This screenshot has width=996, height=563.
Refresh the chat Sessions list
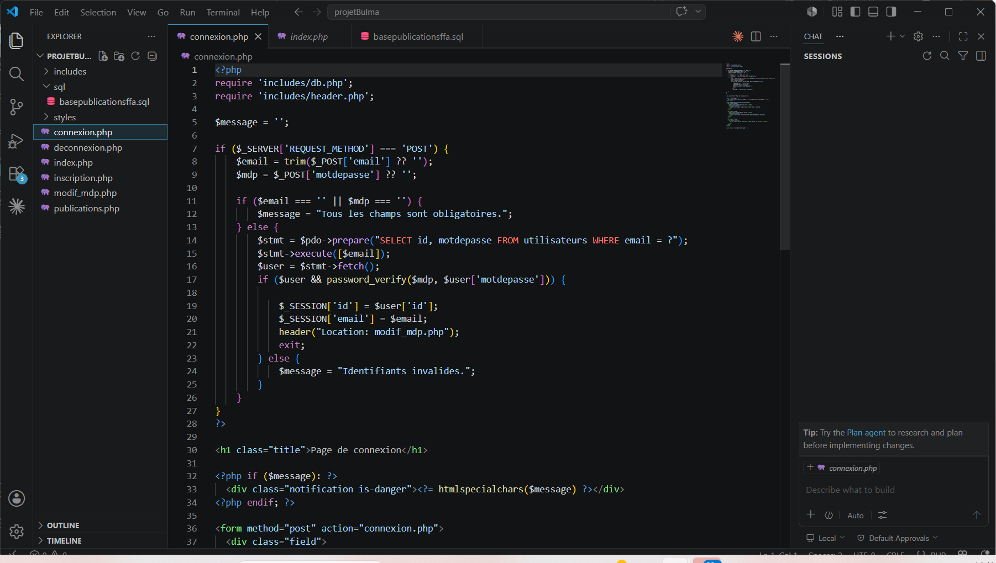point(927,56)
